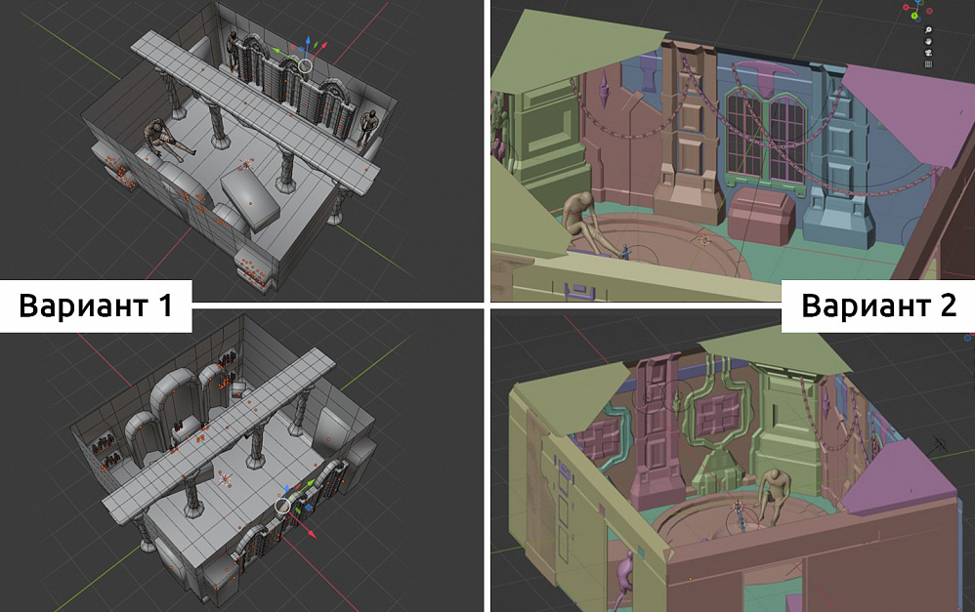Click the red X axis on navigation gizmo
975x612 pixels.
(906, 8)
